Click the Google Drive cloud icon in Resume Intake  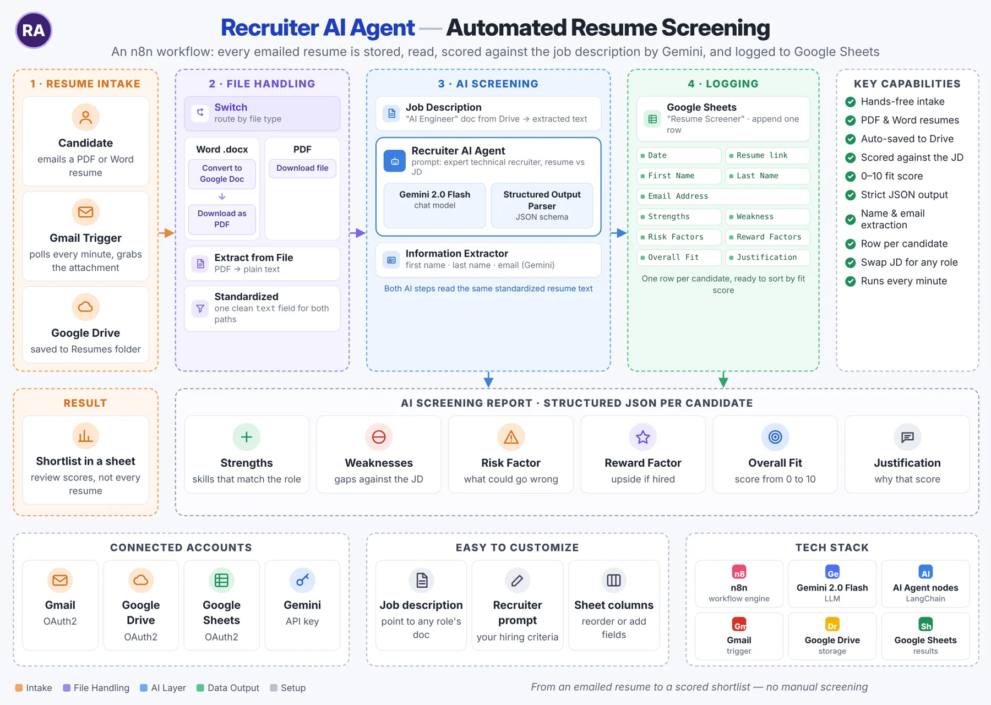pos(85,307)
